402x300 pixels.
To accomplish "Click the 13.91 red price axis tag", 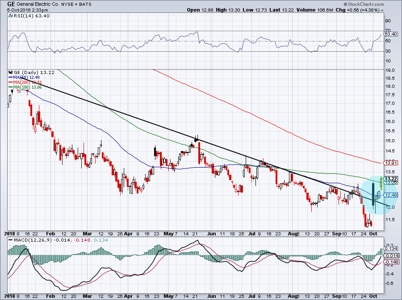I will 391,163.
